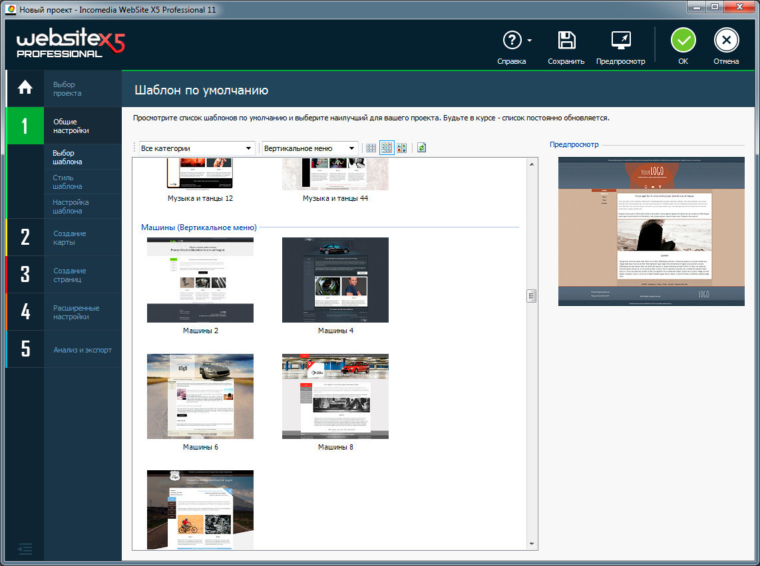Click the Отмена cancel X icon

point(726,41)
